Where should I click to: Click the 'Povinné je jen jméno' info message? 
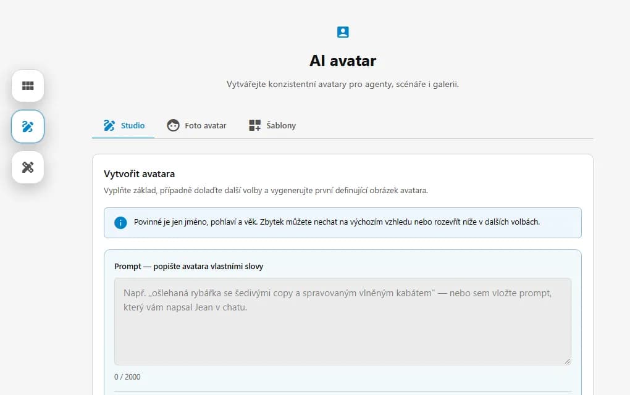(x=337, y=222)
